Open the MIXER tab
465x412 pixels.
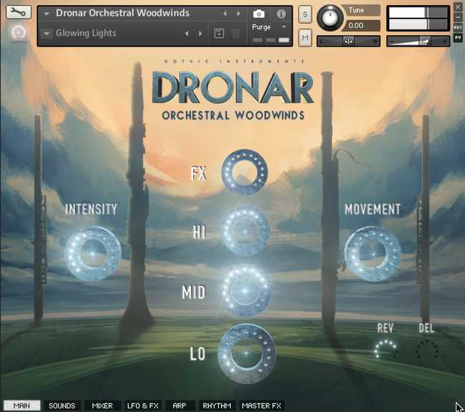point(102,406)
